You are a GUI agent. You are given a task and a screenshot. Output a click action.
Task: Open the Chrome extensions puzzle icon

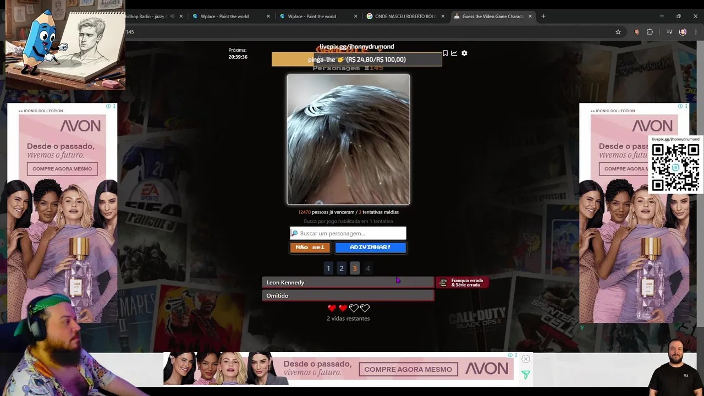click(650, 32)
